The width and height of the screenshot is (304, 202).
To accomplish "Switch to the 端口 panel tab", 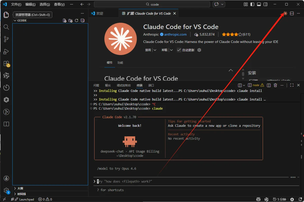I will click(x=151, y=85).
